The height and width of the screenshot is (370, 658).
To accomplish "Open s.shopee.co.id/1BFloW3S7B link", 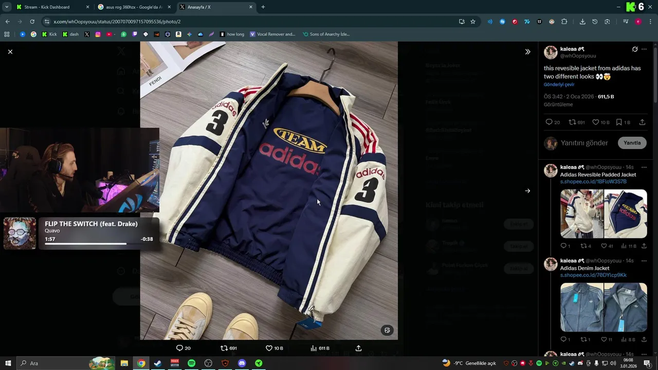I will [x=593, y=181].
